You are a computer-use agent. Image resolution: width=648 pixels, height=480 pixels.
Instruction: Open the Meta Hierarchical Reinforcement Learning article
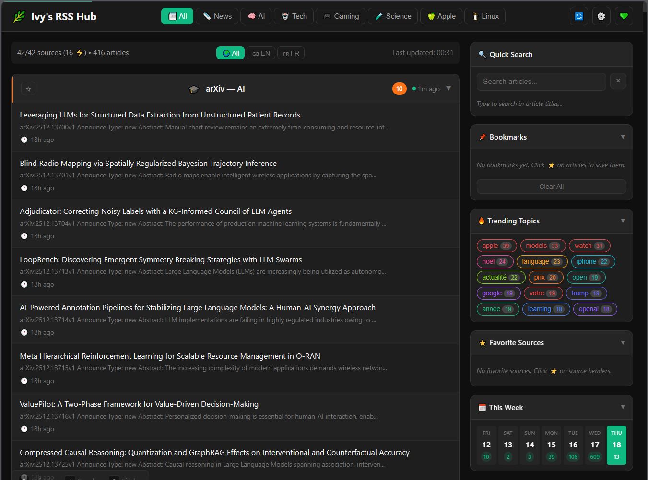(x=170, y=356)
